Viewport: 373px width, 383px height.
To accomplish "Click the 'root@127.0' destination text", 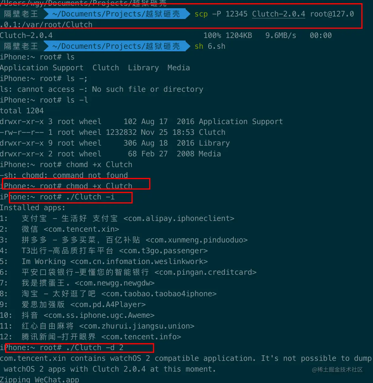I will point(332,14).
